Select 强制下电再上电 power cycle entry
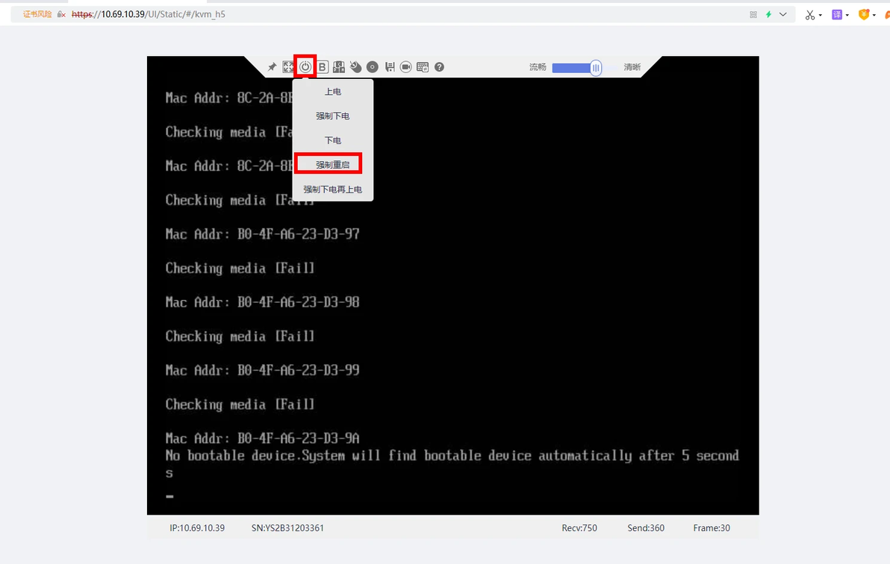The width and height of the screenshot is (890, 564). click(x=332, y=189)
